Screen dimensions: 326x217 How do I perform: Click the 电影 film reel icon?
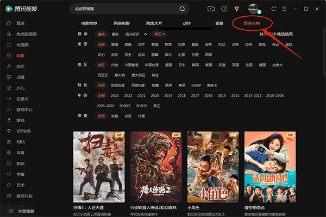9,56
